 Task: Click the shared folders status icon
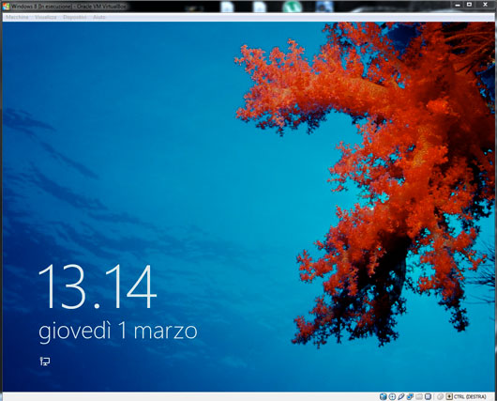(419, 396)
